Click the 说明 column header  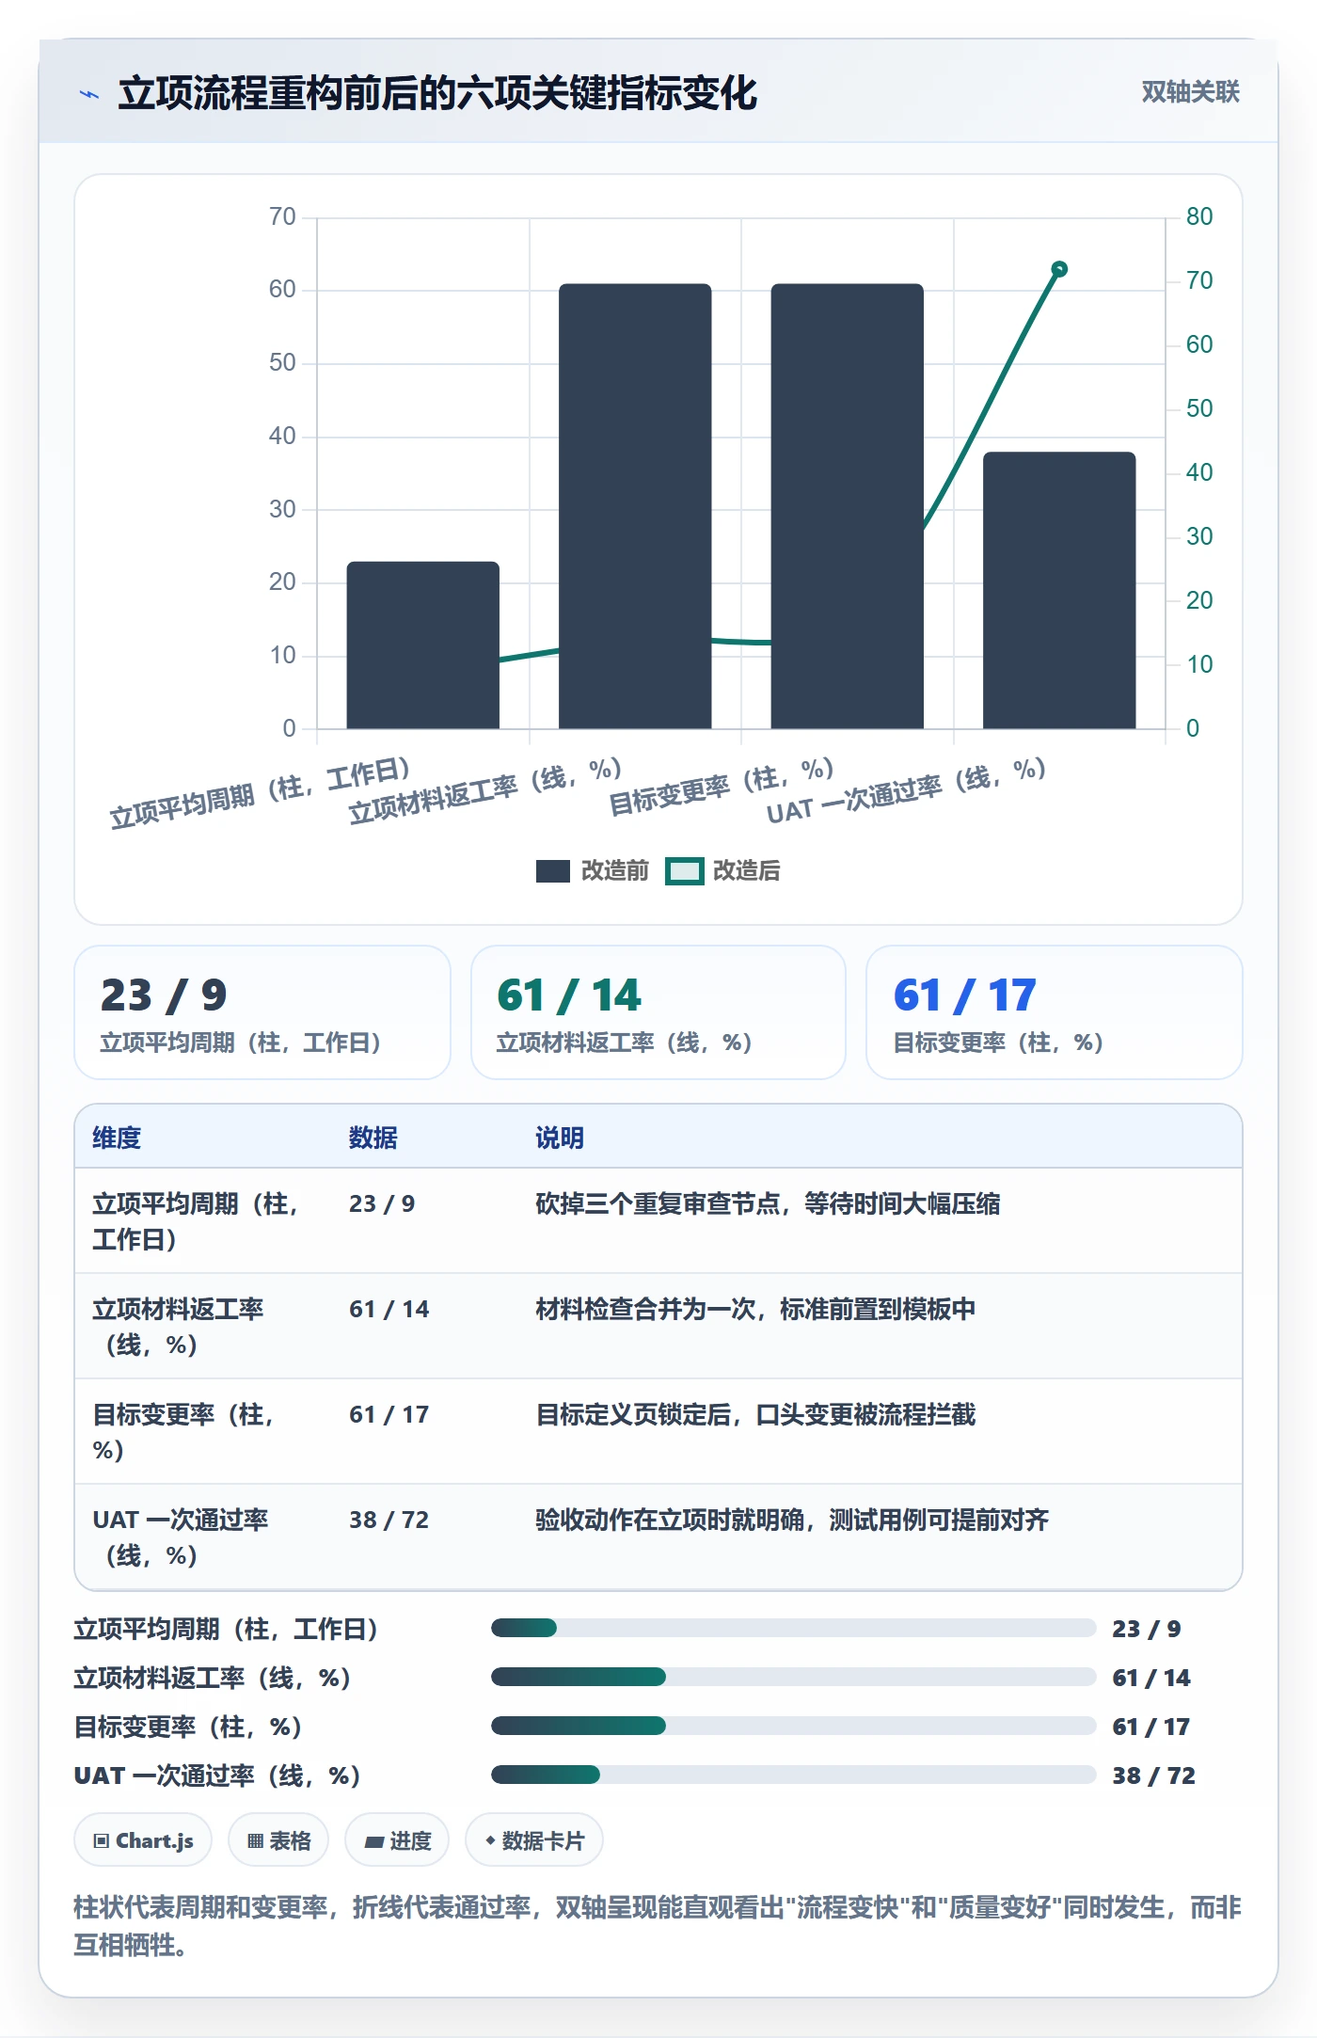tap(560, 1138)
